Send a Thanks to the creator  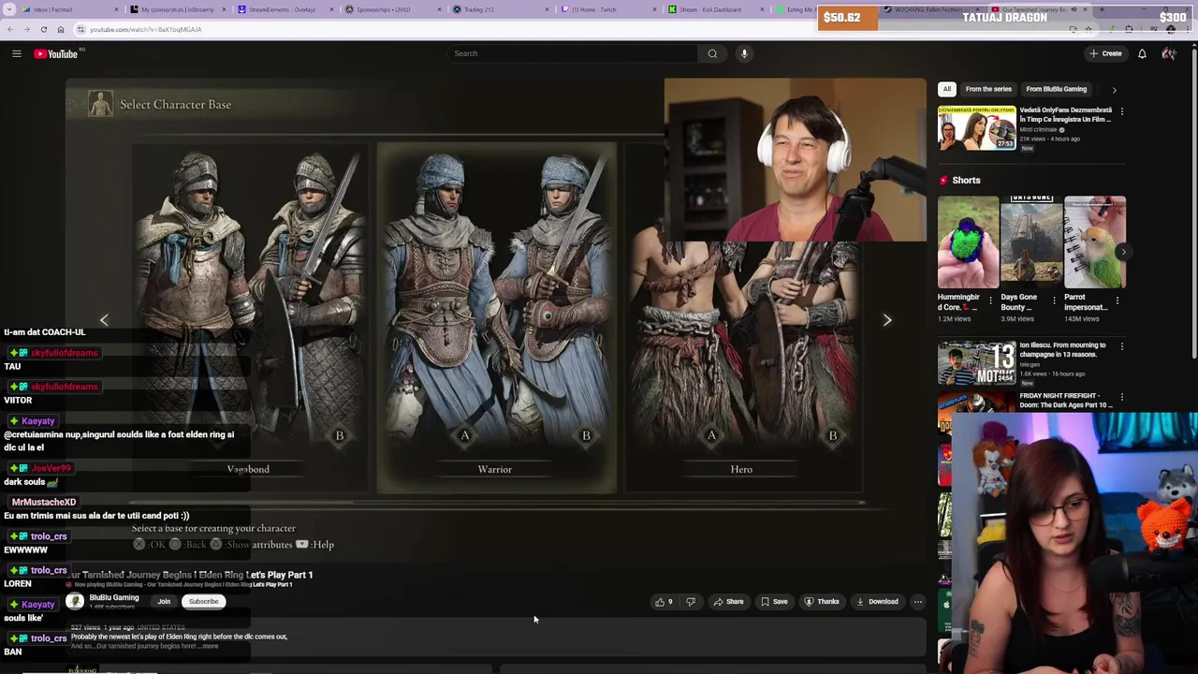(822, 602)
